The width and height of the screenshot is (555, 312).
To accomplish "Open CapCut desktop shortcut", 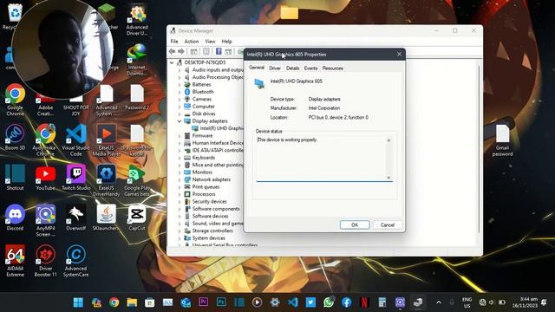I will (137, 218).
